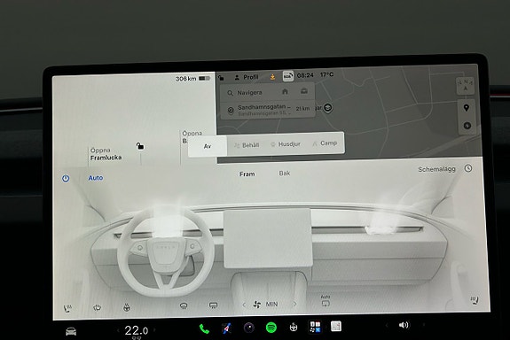The image size is (510, 340).
Task: Tap the SOS-style status badge icon
Action: click(x=288, y=76)
